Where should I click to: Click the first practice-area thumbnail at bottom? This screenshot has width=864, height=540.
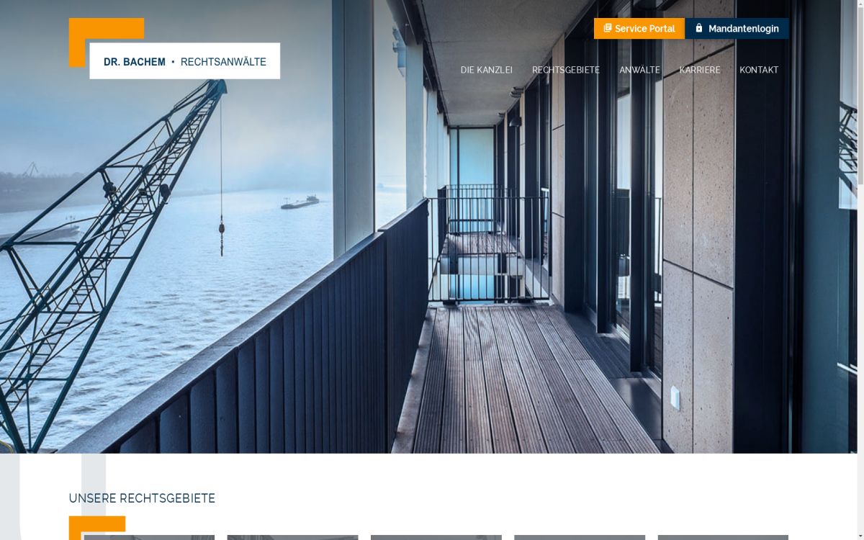tap(149, 537)
